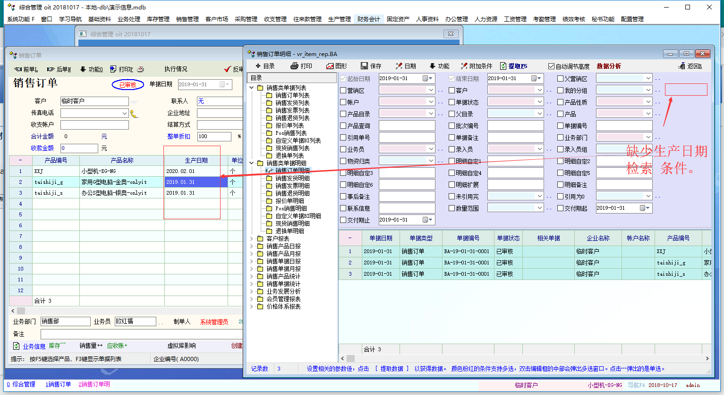The image size is (724, 395).
Task: Click the blue 整单折扣 link
Action: pos(179,136)
